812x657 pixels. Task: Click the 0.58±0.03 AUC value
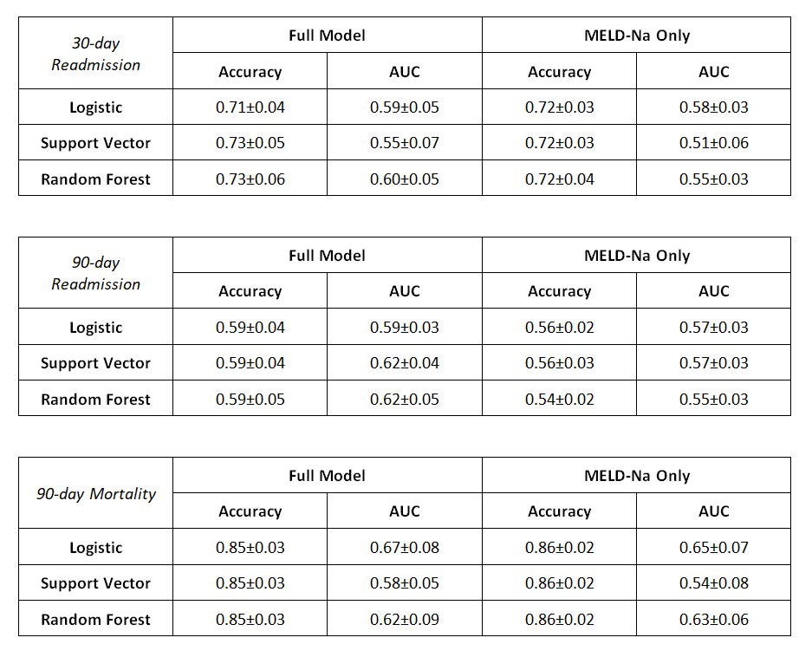(713, 107)
